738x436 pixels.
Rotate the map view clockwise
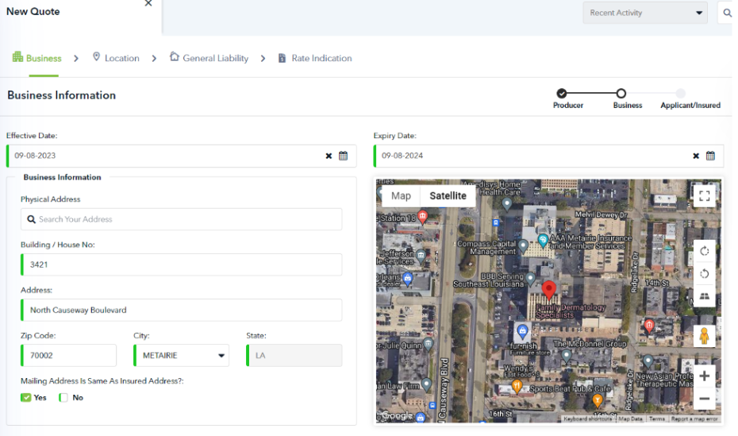click(704, 251)
